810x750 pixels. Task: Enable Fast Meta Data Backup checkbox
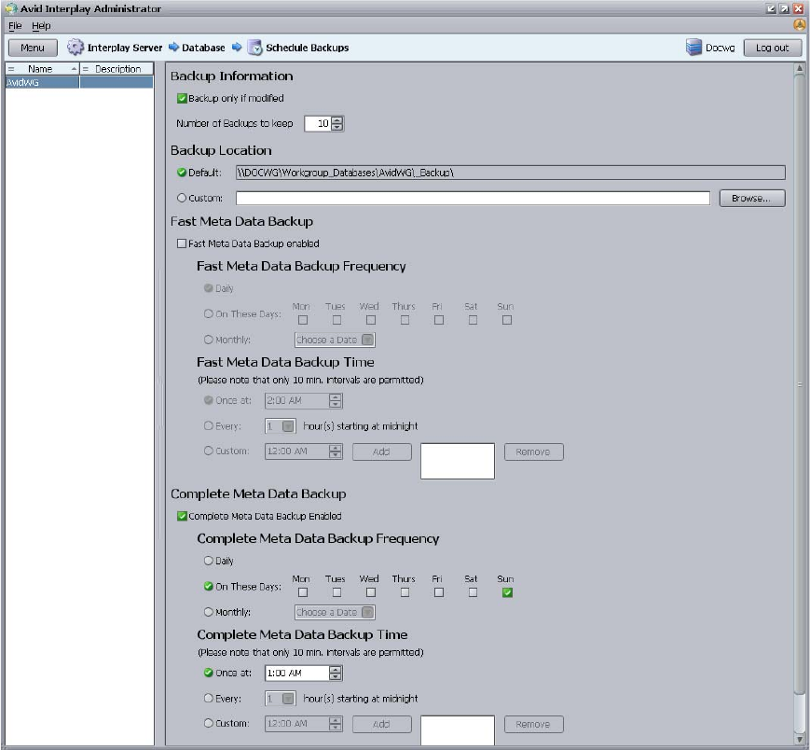(182, 243)
